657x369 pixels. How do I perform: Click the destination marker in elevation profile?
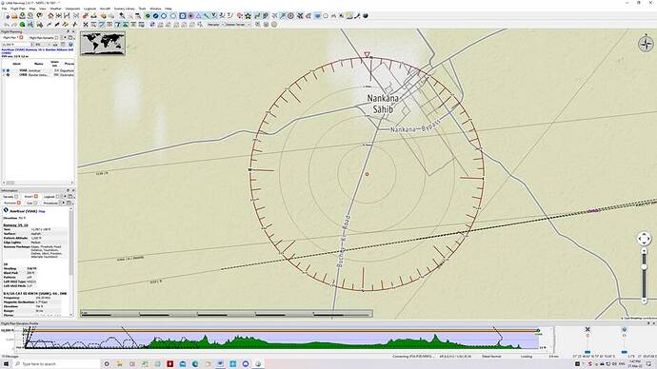tap(538, 331)
